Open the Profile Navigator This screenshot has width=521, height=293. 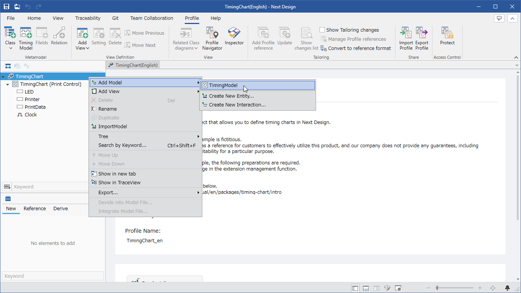coord(212,39)
